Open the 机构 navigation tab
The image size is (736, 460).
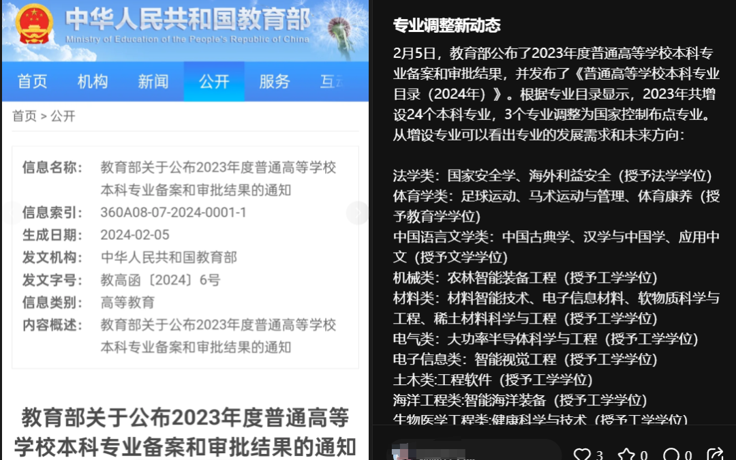coord(93,82)
